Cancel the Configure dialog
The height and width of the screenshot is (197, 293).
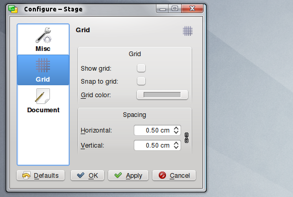pyautogui.click(x=174, y=176)
